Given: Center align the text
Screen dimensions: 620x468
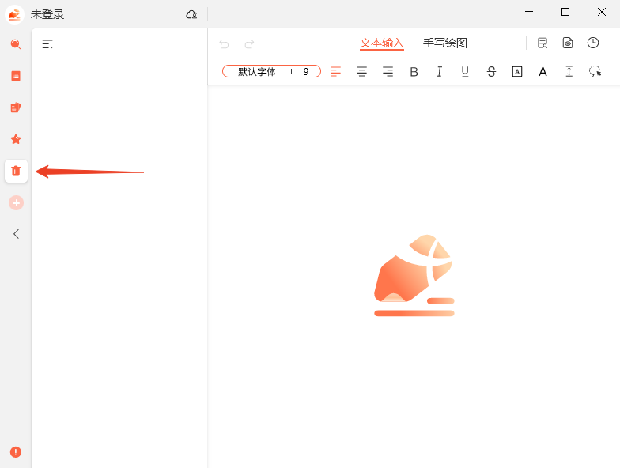Looking at the screenshot, I should (362, 71).
